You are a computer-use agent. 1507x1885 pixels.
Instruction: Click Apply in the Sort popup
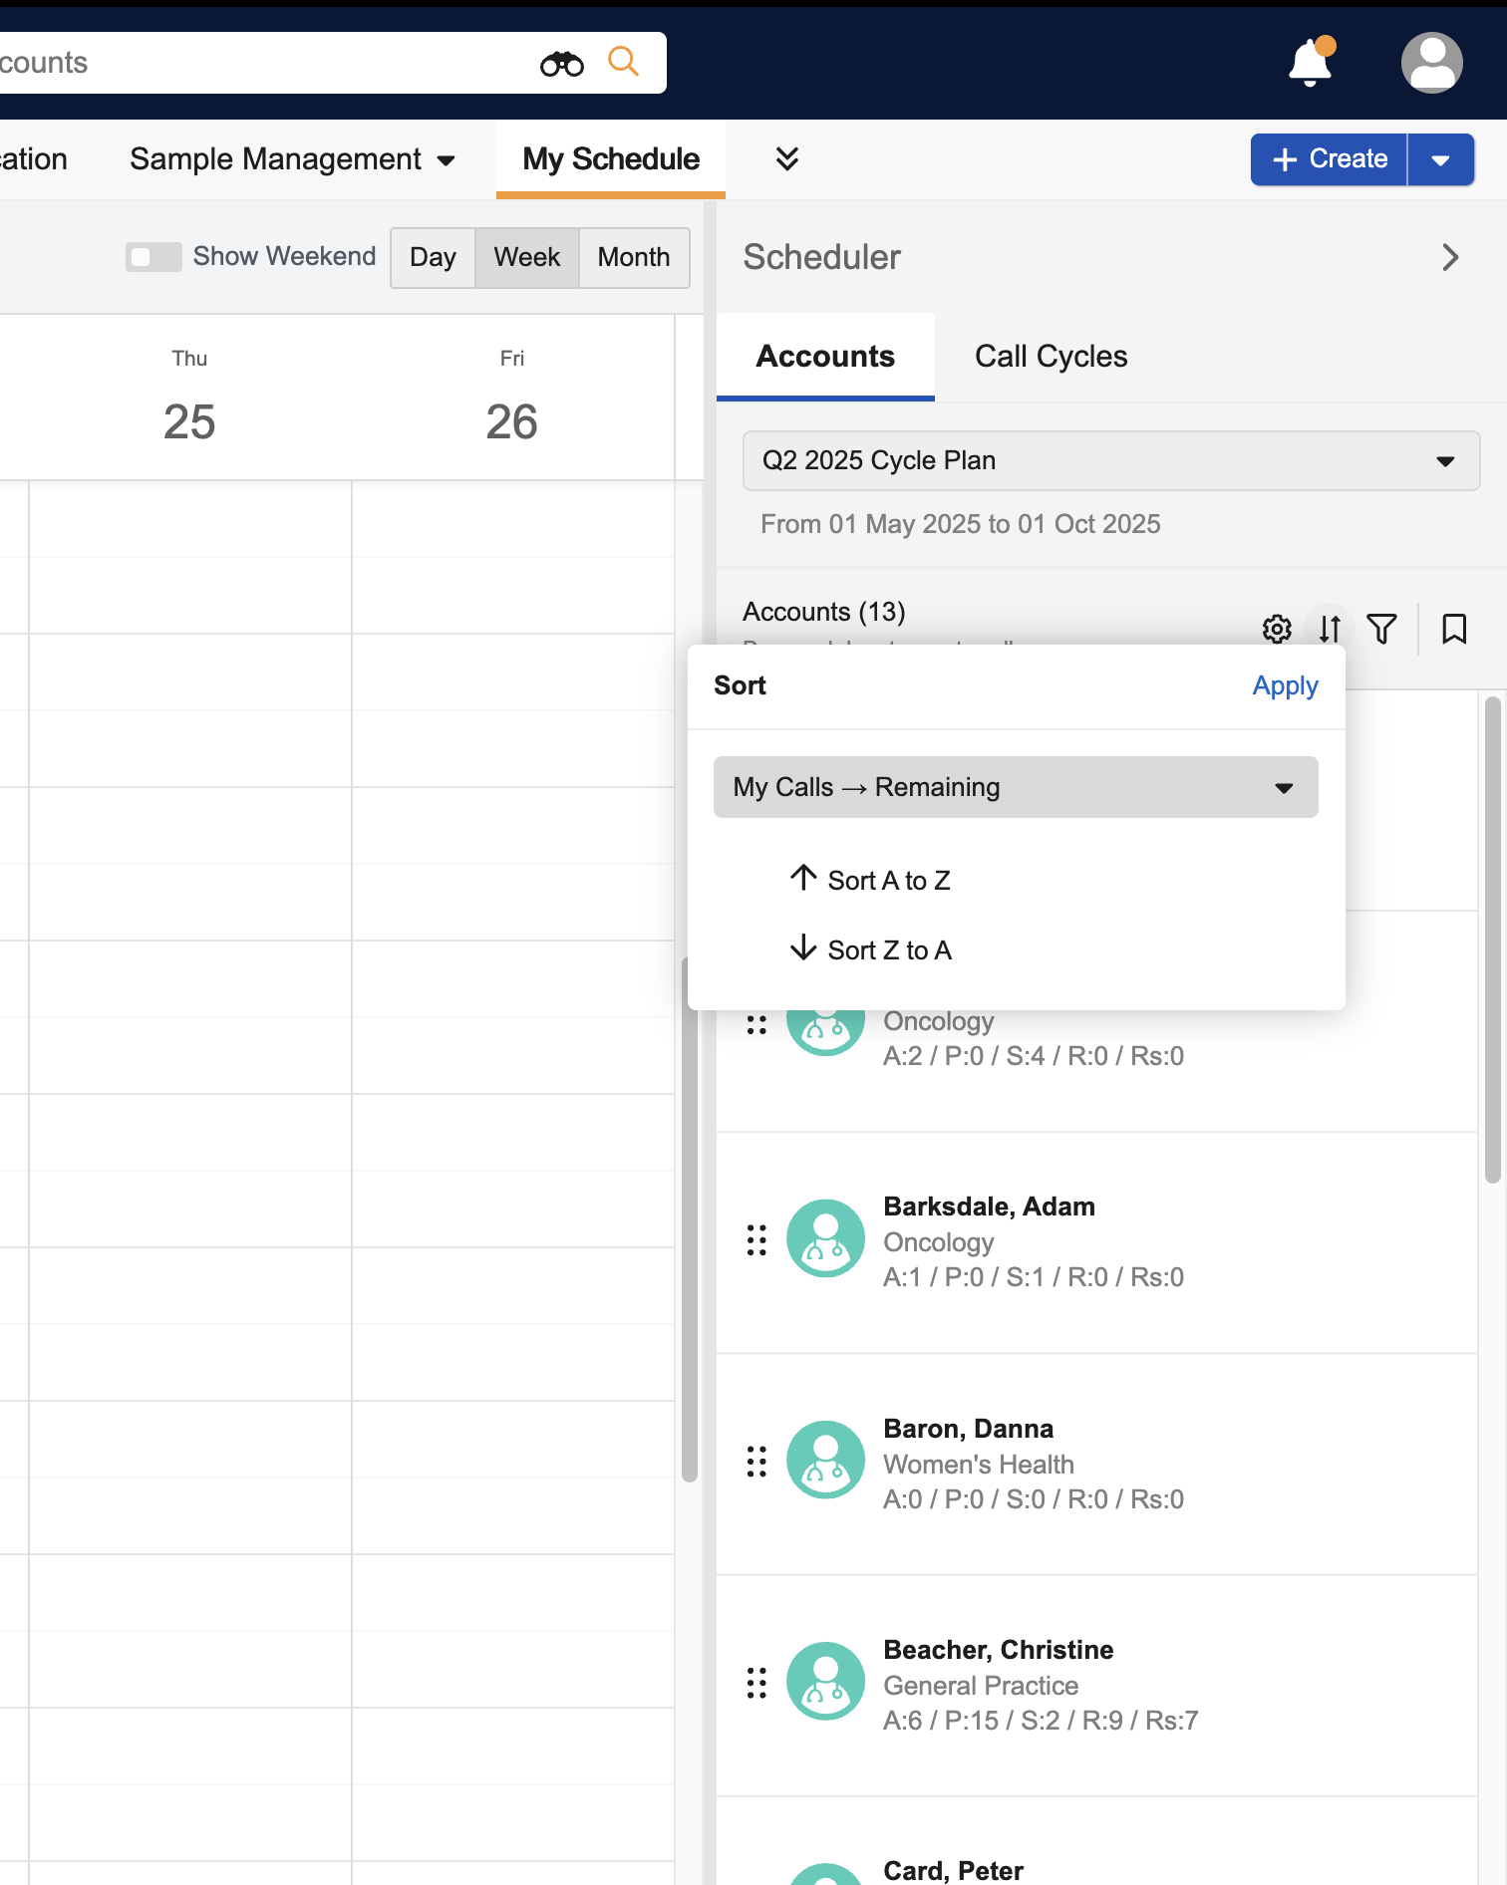[x=1285, y=685]
